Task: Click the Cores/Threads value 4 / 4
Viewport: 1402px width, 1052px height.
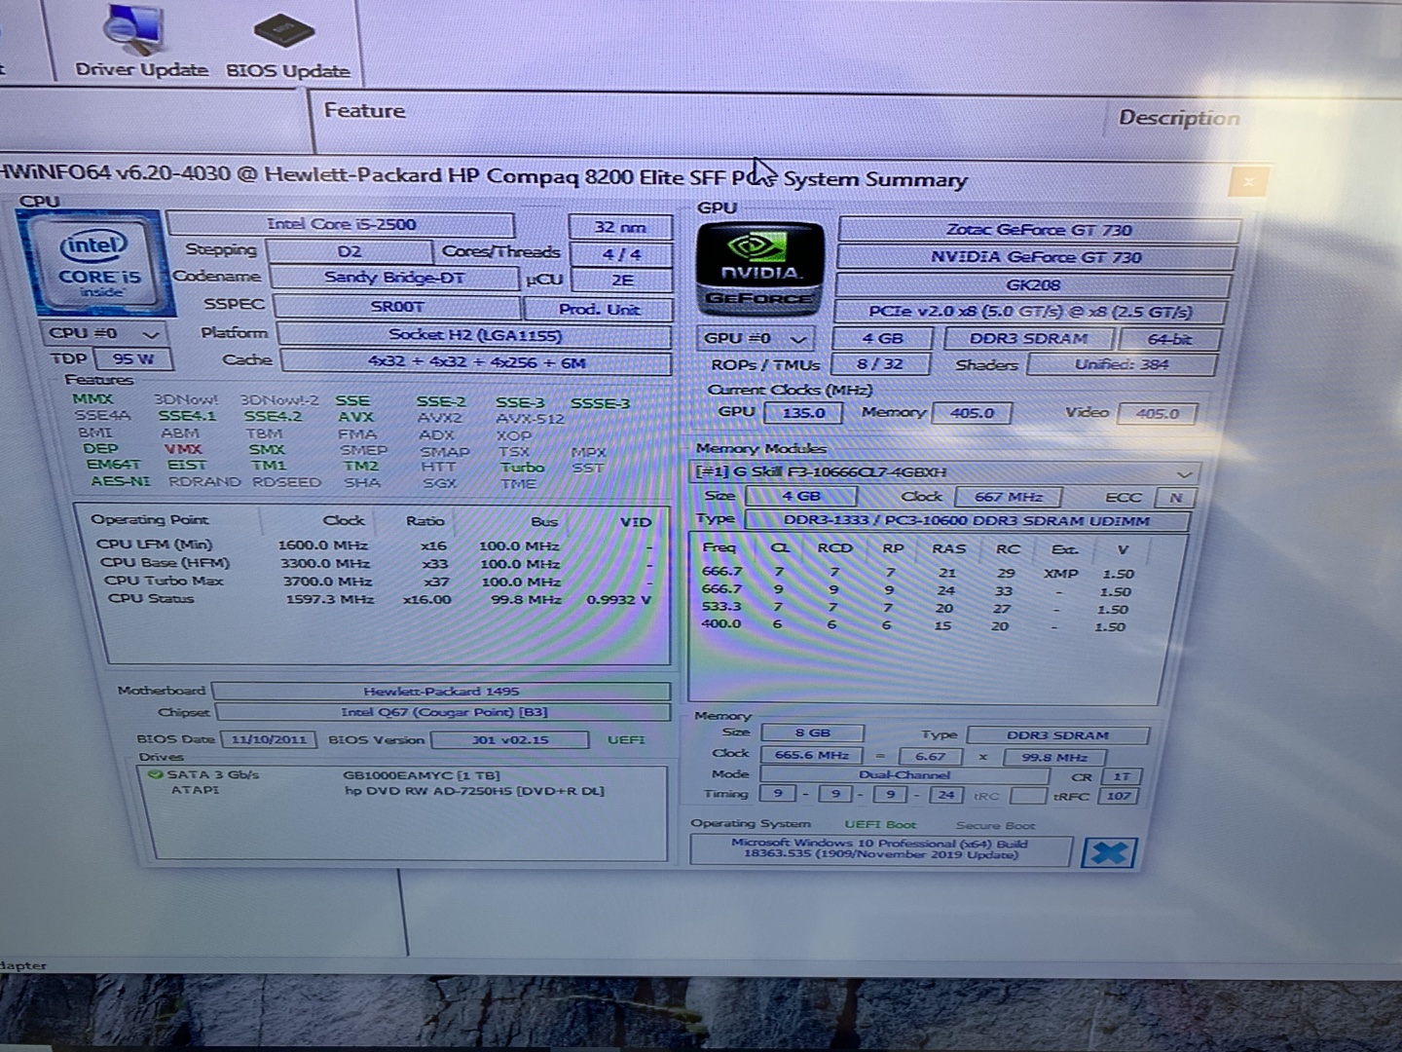Action: coord(621,254)
